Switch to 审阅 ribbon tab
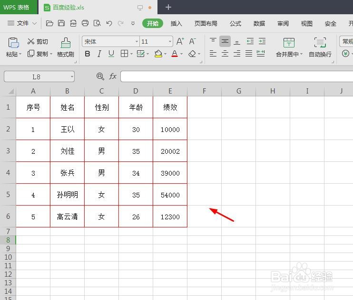The height and width of the screenshot is (300, 353). [283, 23]
